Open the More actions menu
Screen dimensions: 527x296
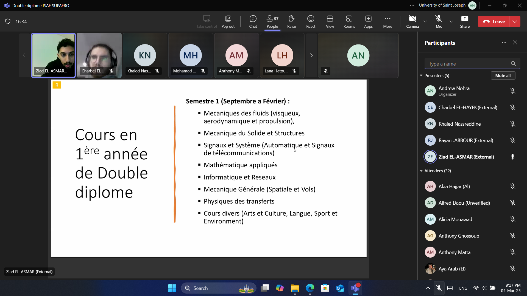(x=387, y=21)
